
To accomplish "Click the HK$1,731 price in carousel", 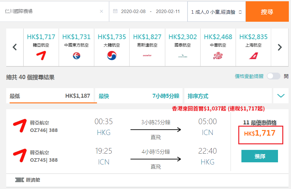I will (x=77, y=37).
